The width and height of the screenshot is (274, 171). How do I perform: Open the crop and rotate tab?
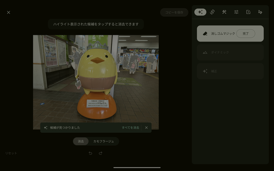click(x=212, y=12)
